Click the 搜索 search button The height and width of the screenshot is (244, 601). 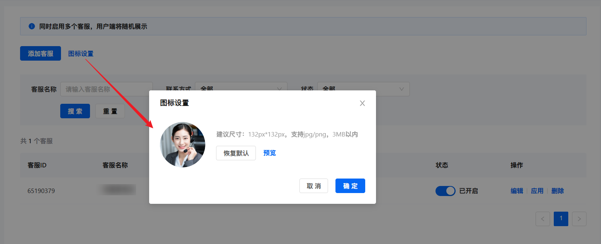point(75,111)
